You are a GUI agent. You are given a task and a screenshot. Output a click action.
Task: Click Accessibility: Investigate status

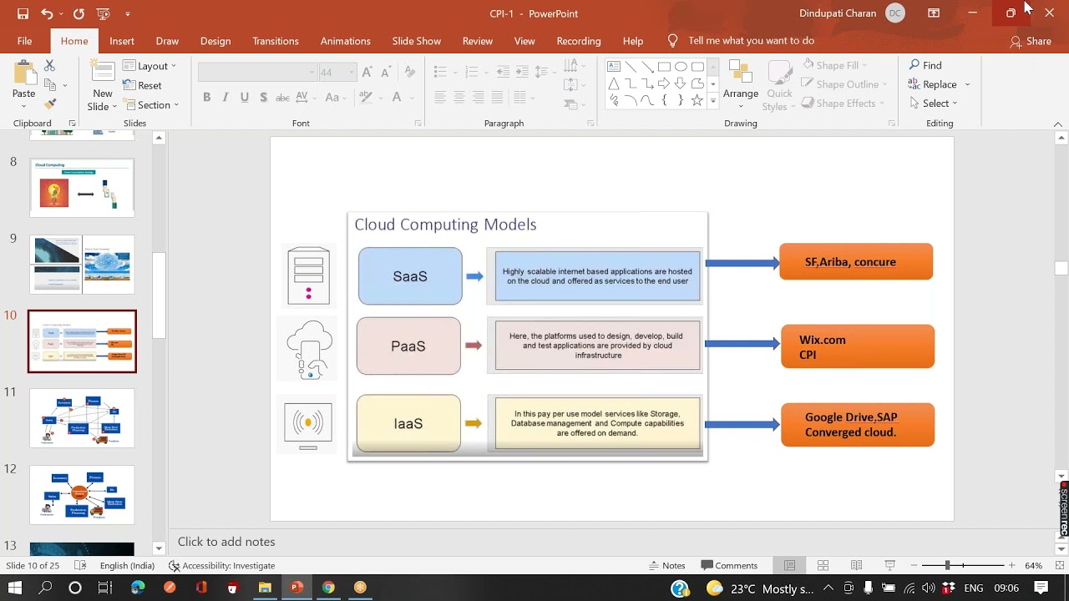[221, 565]
